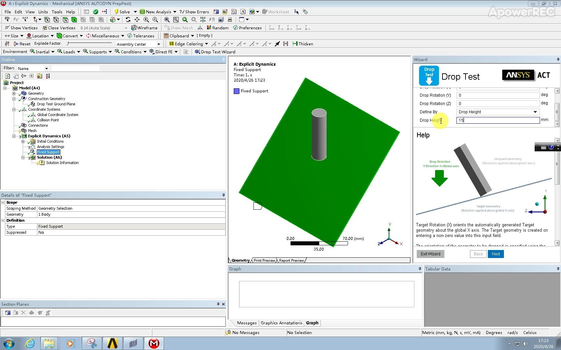The image size is (561, 350).
Task: Open the Drop Test Wizard
Action: coord(215,52)
